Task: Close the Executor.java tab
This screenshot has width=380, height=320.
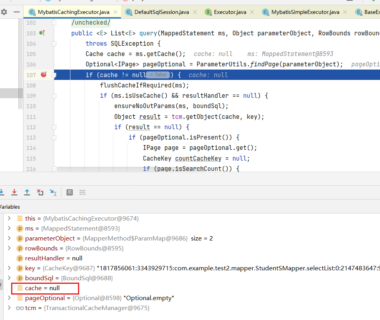Action: 252,12
